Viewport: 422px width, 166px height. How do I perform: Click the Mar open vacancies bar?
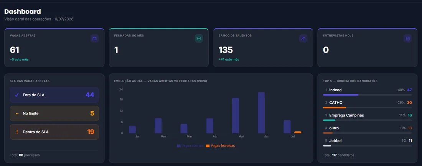[x=184, y=129]
